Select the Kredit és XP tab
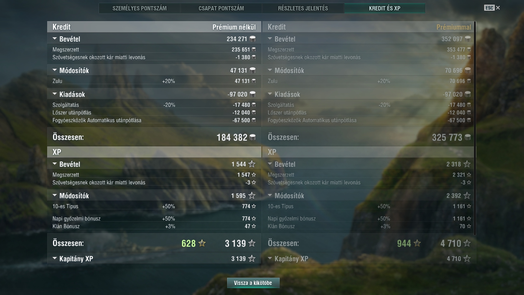 pos(385,8)
